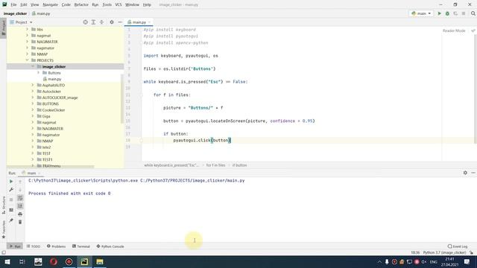Click the Stop square in Run panel
The width and height of the screenshot is (477, 268).
[x=11, y=200]
